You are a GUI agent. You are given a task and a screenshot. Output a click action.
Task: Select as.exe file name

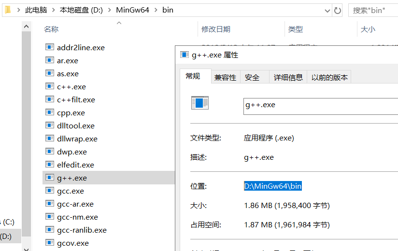68,74
